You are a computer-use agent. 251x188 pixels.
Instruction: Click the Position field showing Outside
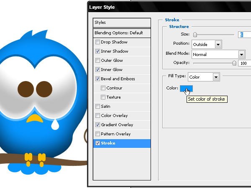point(207,44)
